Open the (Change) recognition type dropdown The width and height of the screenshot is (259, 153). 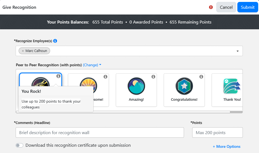[92, 65]
